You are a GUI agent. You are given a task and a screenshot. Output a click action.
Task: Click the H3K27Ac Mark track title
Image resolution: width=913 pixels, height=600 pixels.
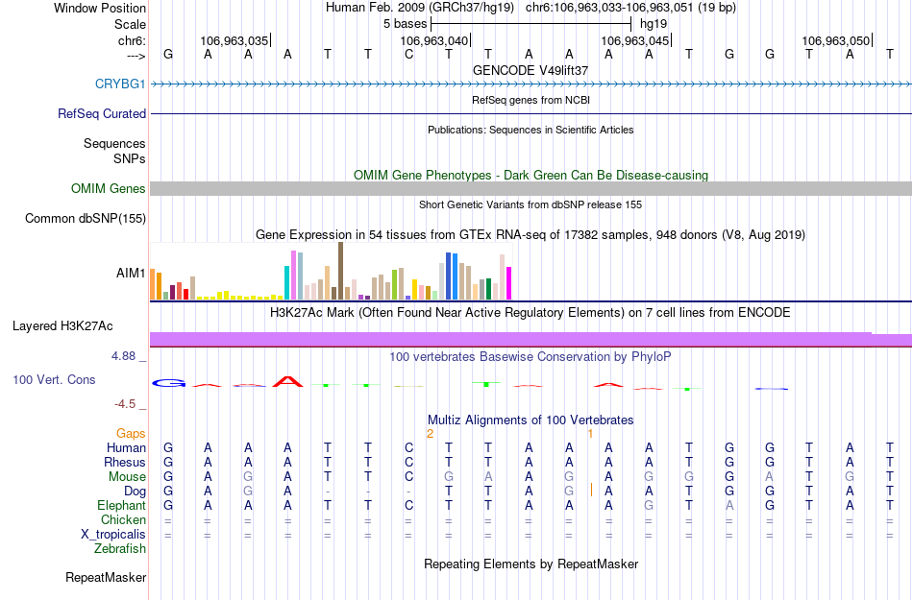pyautogui.click(x=531, y=312)
